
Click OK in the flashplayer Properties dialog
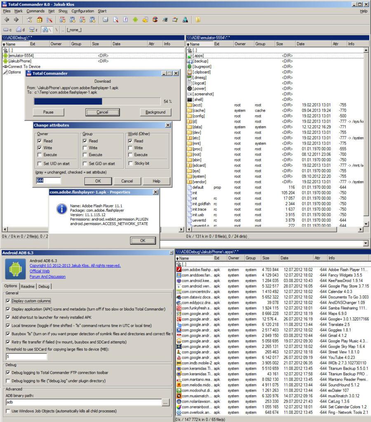[x=143, y=240]
